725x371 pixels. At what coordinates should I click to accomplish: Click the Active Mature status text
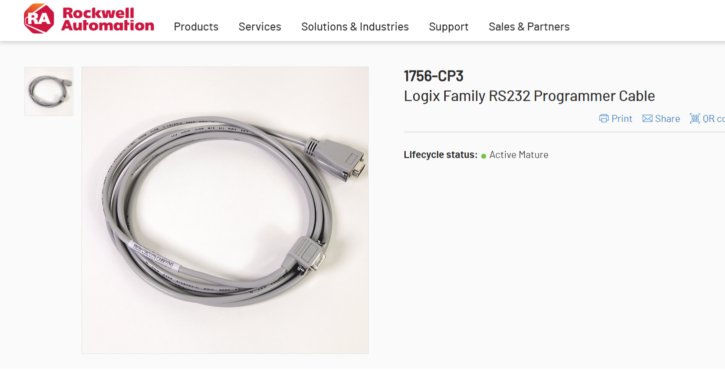click(x=519, y=155)
